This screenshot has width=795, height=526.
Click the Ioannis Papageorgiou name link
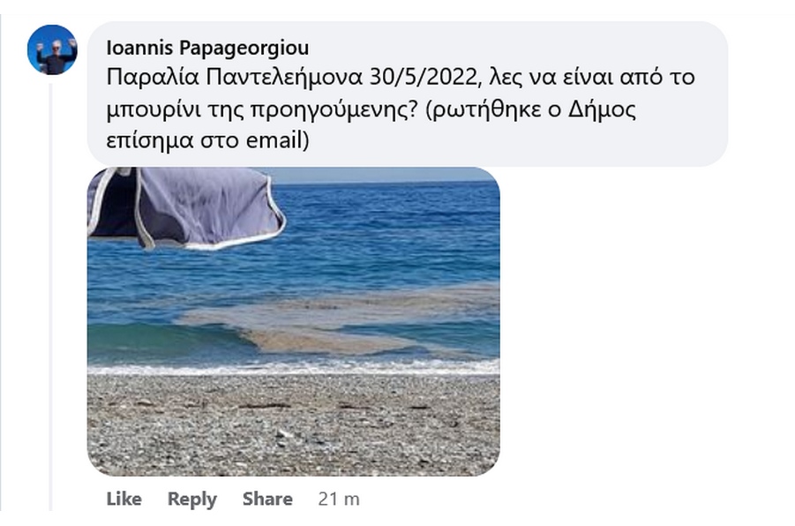207,48
